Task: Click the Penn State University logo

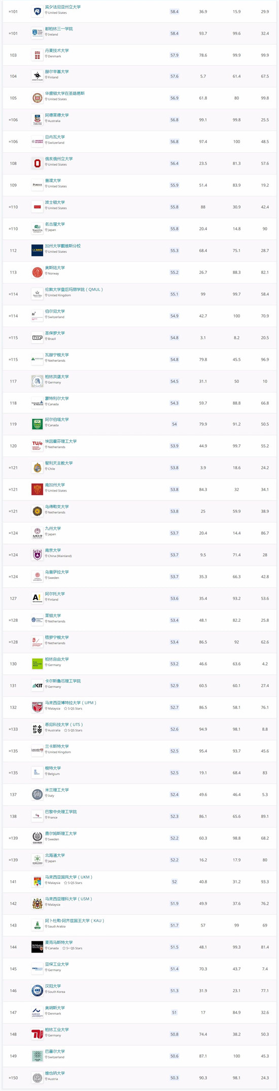Action: (37, 11)
